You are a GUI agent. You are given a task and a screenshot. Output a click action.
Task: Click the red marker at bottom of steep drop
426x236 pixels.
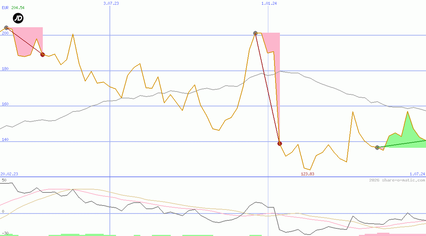[x=280, y=143]
